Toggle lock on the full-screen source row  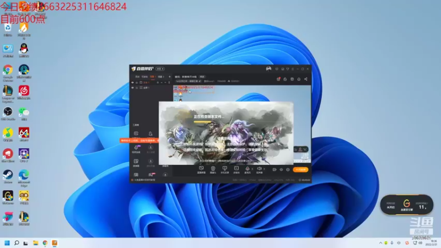(137, 88)
